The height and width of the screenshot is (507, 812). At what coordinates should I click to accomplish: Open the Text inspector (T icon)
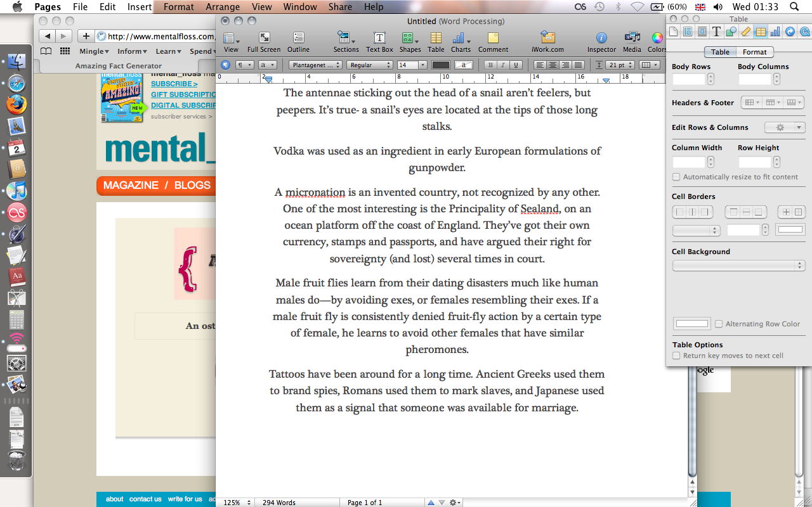point(716,32)
